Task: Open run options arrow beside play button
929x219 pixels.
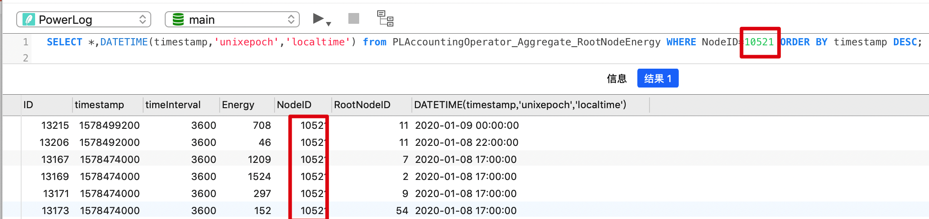Action: click(329, 24)
